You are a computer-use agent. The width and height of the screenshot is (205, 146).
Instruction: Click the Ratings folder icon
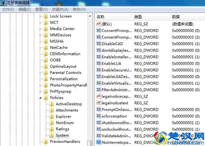[x=52, y=129]
